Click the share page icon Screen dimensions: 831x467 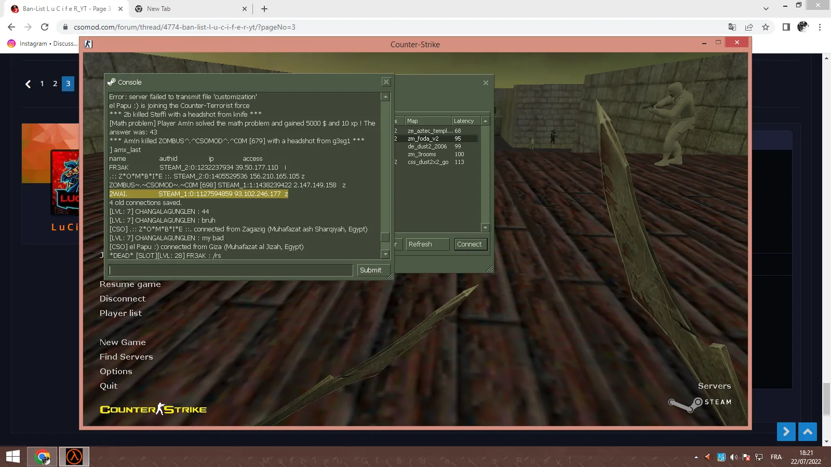tap(749, 27)
